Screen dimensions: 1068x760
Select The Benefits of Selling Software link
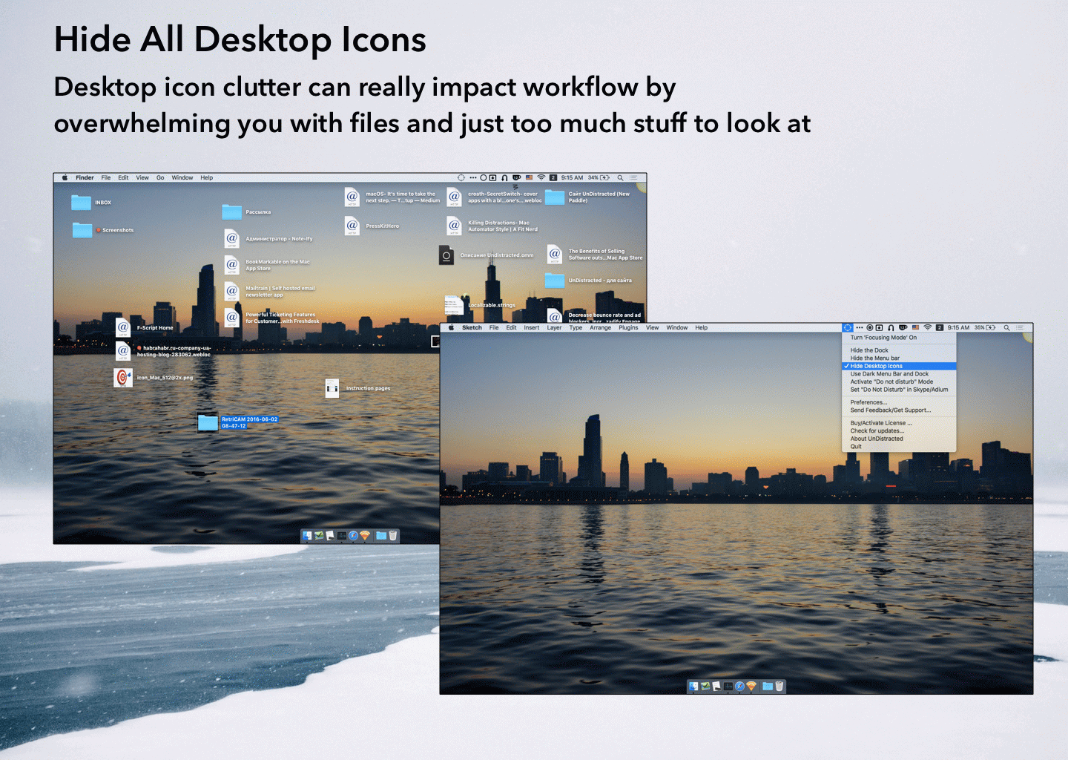pos(555,255)
